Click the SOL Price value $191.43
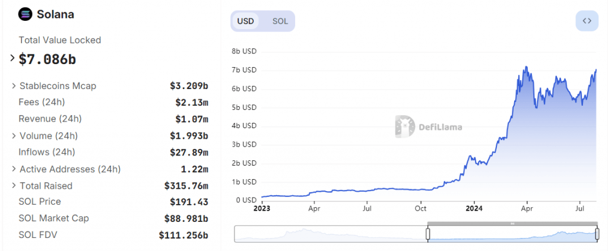 (x=189, y=202)
